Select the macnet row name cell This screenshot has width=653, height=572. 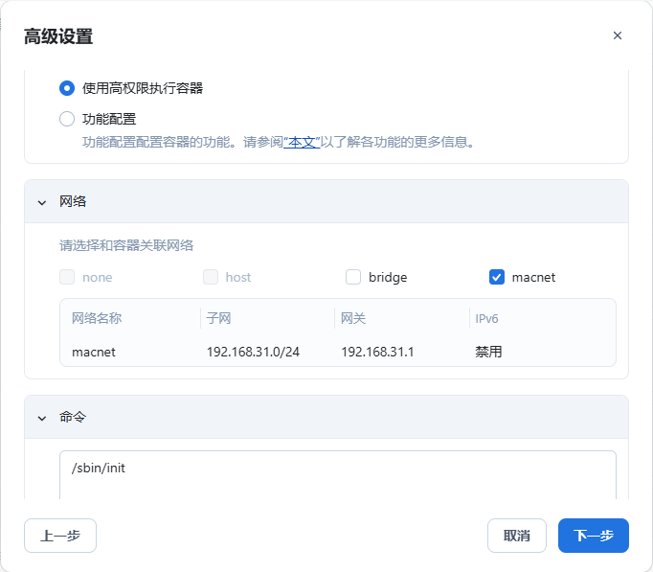[94, 352]
